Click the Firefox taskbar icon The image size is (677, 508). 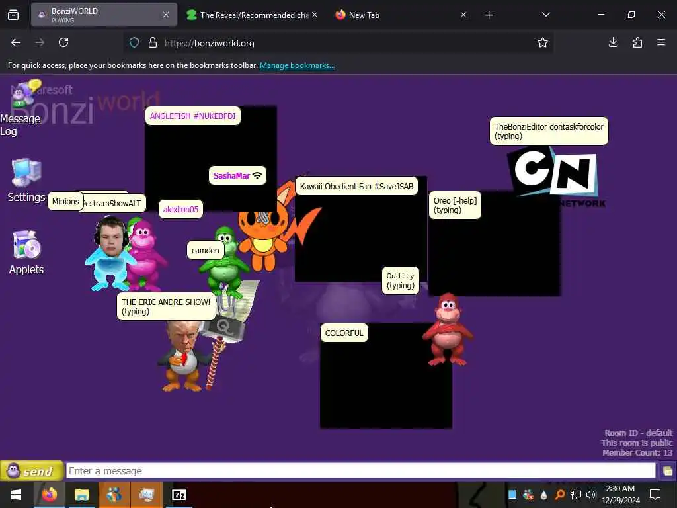tap(49, 495)
